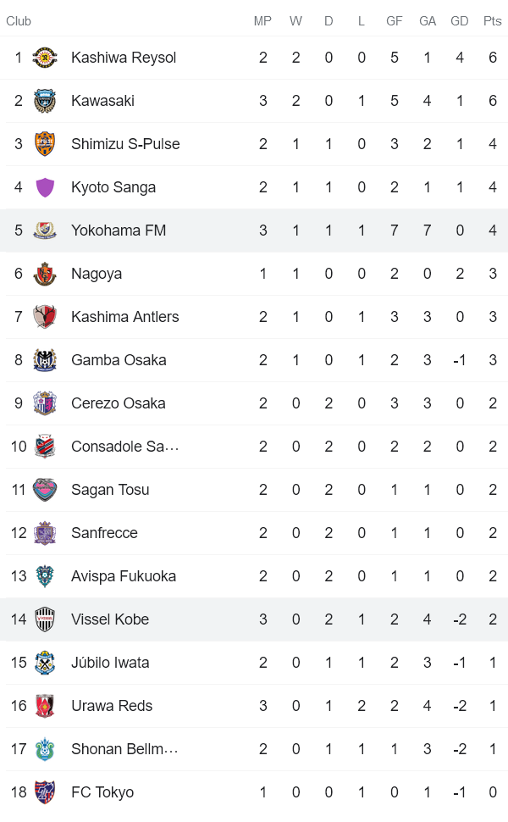Click the Club column header

click(18, 21)
